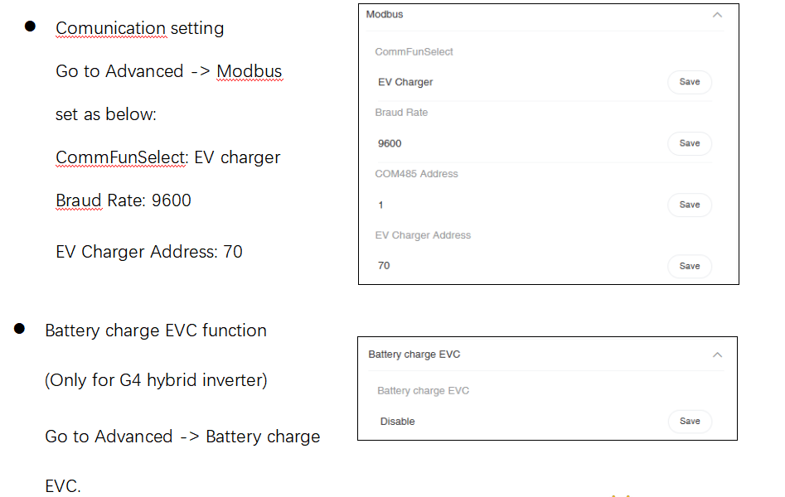This screenshot has width=785, height=497.
Task: Click the Battery charge EVC panel header
Action: click(414, 355)
